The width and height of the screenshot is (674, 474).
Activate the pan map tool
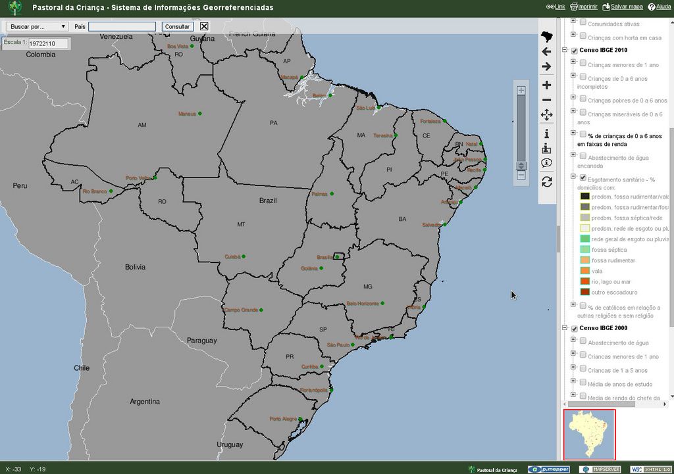(546, 115)
